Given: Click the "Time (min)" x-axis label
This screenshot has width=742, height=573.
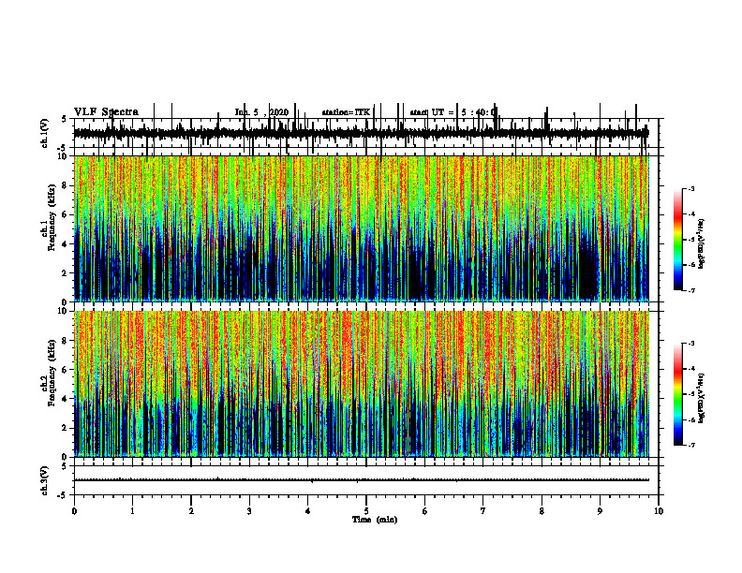Looking at the screenshot, I should (x=375, y=520).
